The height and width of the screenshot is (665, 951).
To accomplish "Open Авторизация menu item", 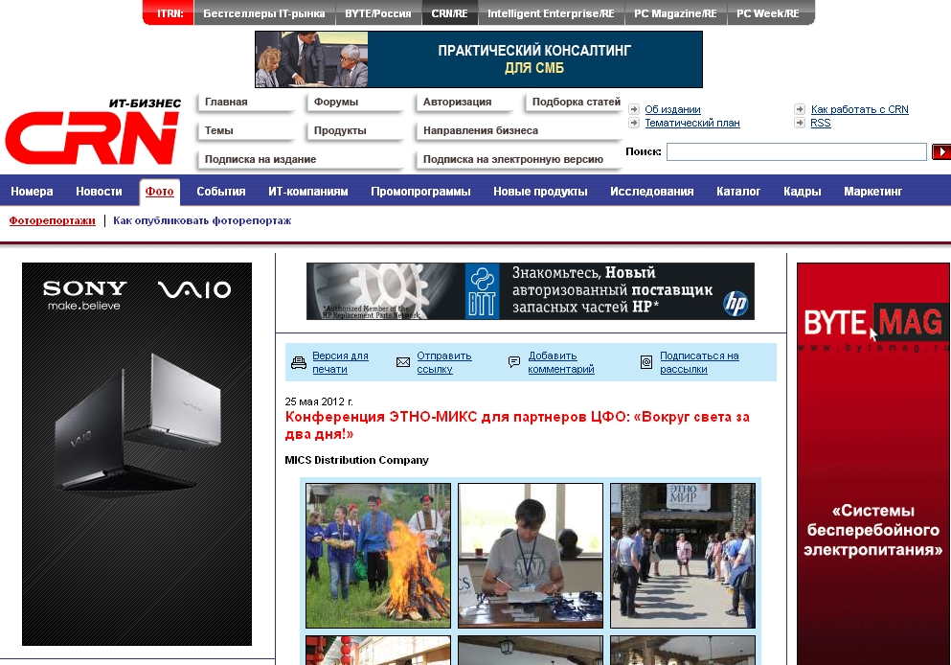I will click(x=464, y=102).
